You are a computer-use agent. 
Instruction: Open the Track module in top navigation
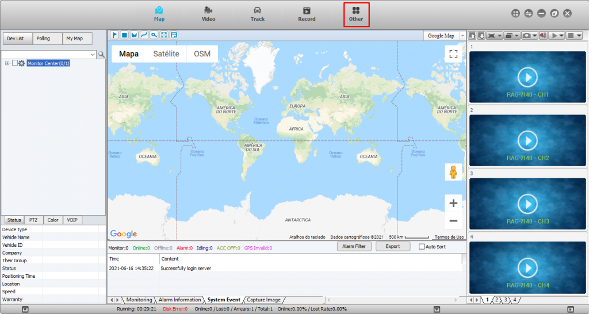[257, 14]
